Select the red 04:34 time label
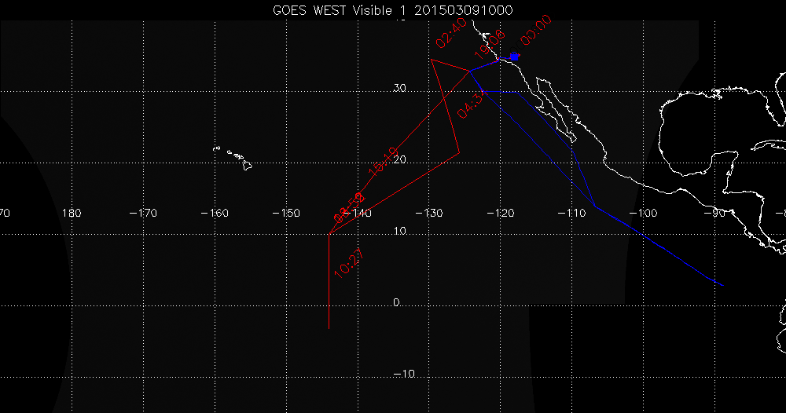 472,104
